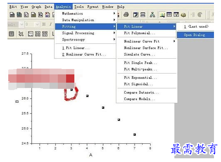
Task: Open the Edit menu
Action: [13, 7]
